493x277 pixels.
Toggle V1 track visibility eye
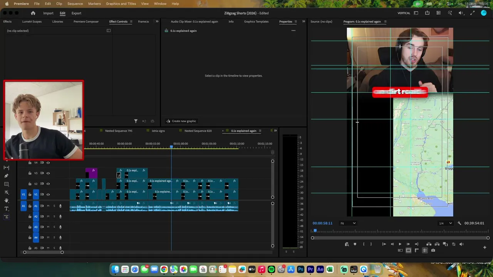48,194
